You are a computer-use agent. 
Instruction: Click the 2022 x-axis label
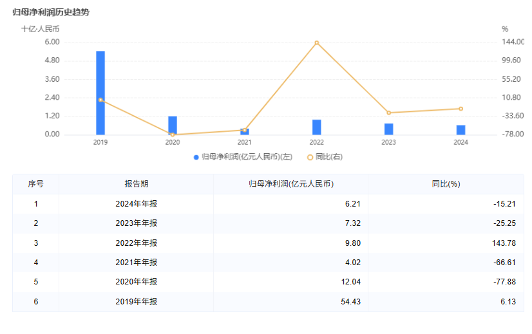(316, 142)
